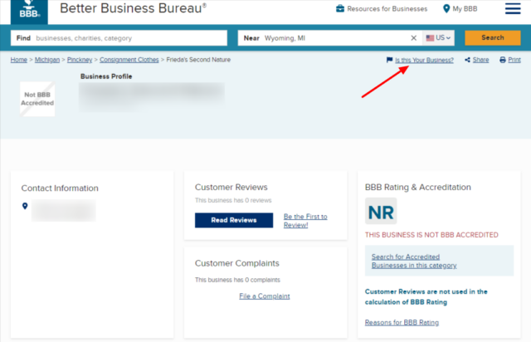Click the Share icon
Image resolution: width=531 pixels, height=342 pixels.
[x=468, y=61]
